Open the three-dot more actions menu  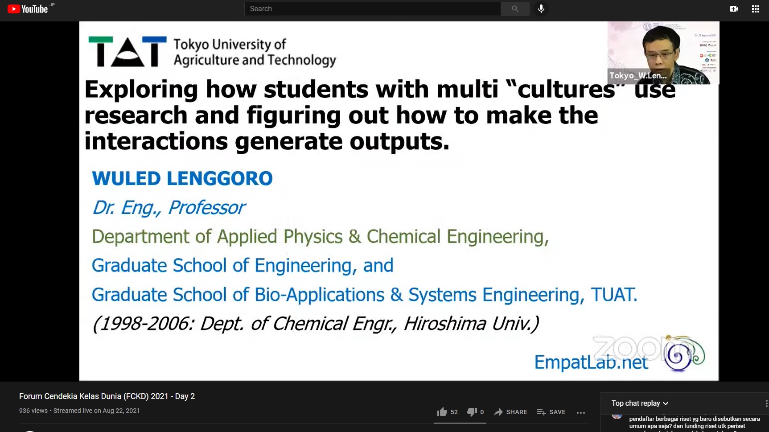tap(580, 412)
